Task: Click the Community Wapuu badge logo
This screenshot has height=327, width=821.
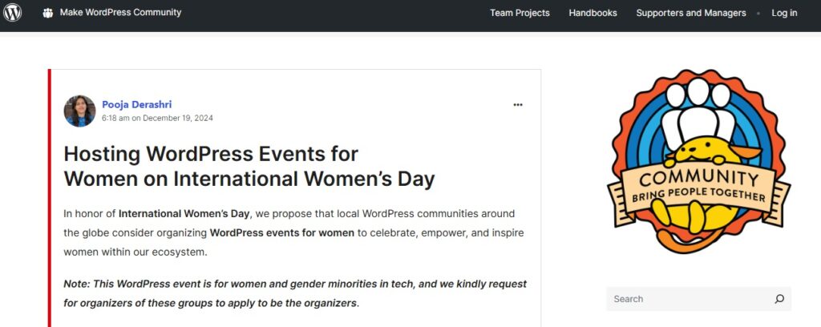Action: pos(698,161)
